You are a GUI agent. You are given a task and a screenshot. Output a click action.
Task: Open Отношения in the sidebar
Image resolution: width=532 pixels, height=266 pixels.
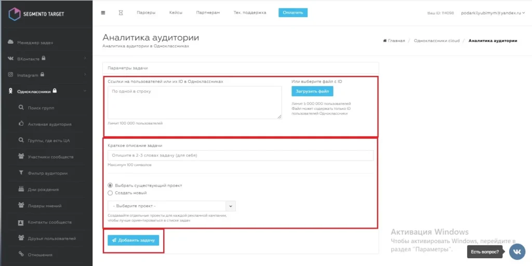(40, 255)
